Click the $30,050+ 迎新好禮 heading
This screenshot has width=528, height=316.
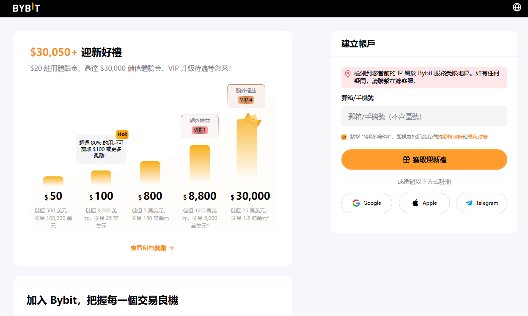[x=76, y=52]
